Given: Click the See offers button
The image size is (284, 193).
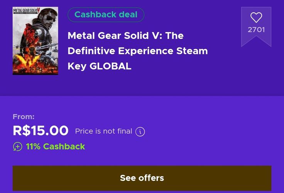Looking at the screenshot, I should pyautogui.click(x=142, y=178).
